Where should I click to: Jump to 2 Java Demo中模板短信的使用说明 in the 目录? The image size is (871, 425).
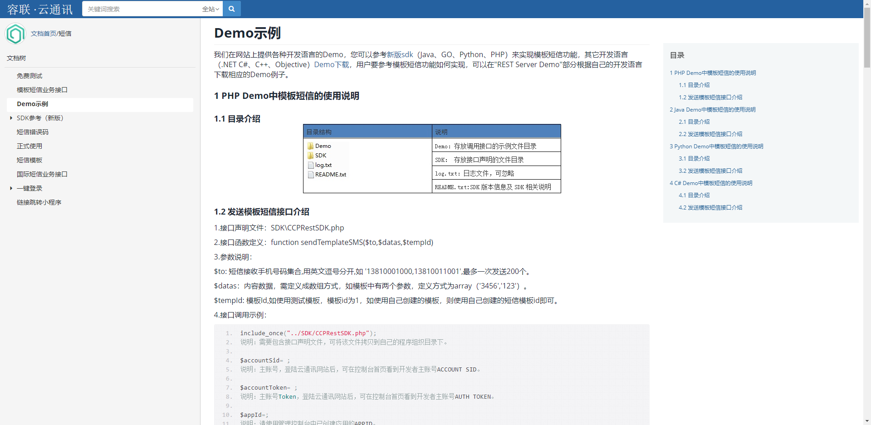[x=712, y=109]
